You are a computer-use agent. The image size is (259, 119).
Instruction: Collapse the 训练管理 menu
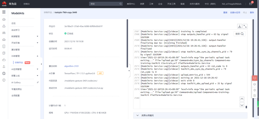coord(37,56)
